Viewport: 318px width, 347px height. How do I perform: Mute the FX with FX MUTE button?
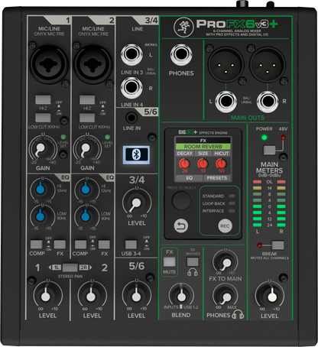click(170, 261)
